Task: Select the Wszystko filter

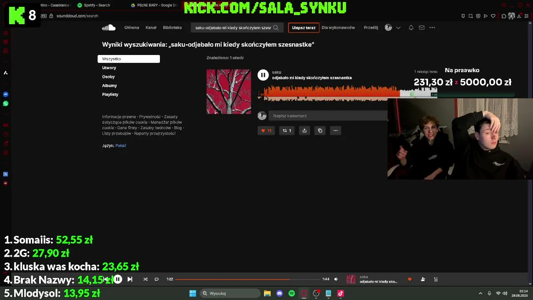Action: tap(129, 59)
